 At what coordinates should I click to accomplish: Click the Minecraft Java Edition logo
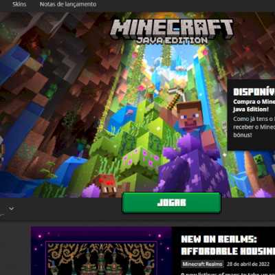[x=172, y=32]
